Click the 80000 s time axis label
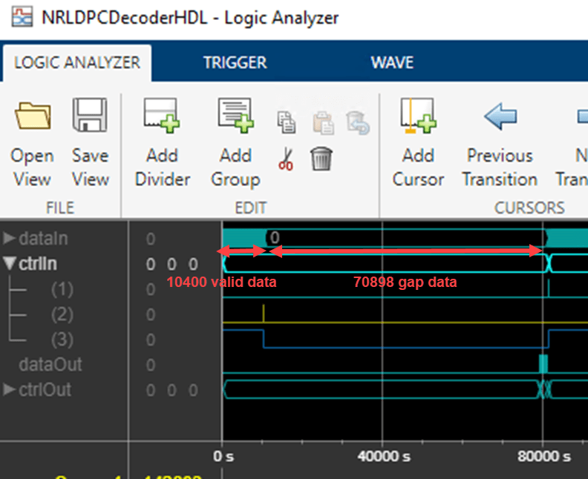The height and width of the screenshot is (479, 588). coord(544,457)
